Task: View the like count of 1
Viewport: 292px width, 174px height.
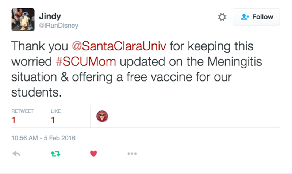Action: pyautogui.click(x=53, y=120)
